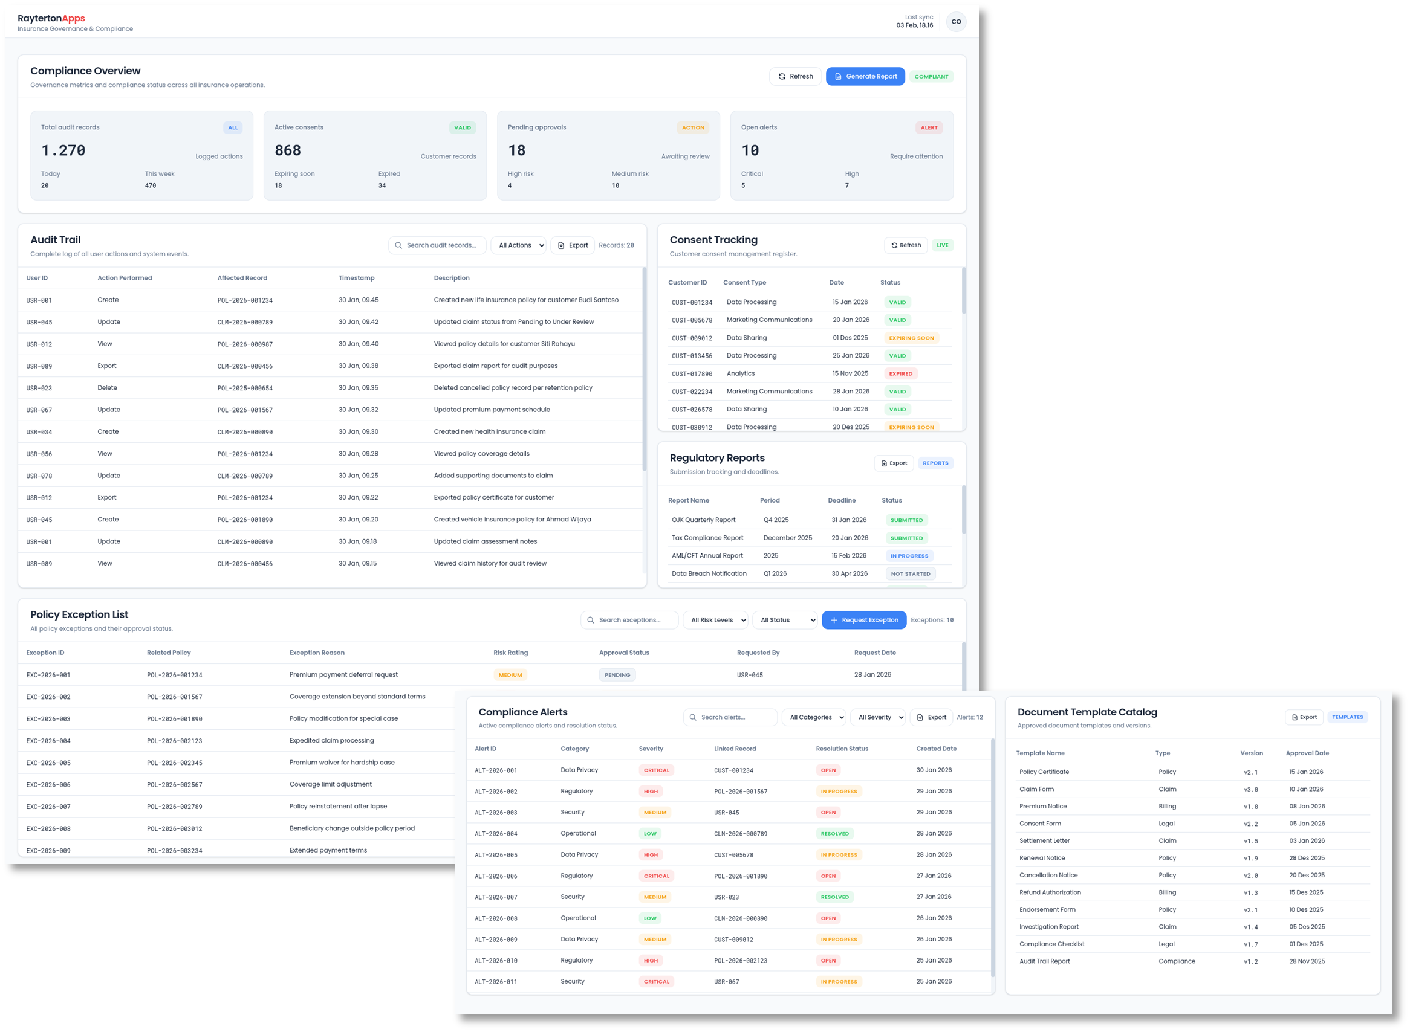Click the Consent Tracking refresh icon
The height and width of the screenshot is (1032, 1410).
tap(894, 245)
